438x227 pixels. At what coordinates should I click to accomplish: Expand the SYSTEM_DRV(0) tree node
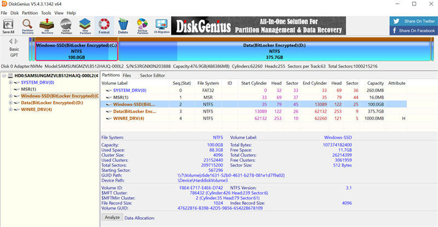pyautogui.click(x=10, y=83)
